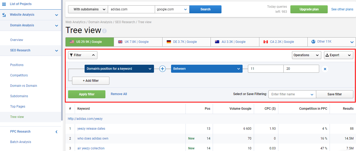Follow the See other plans link
The image size is (356, 151).
click(342, 9)
